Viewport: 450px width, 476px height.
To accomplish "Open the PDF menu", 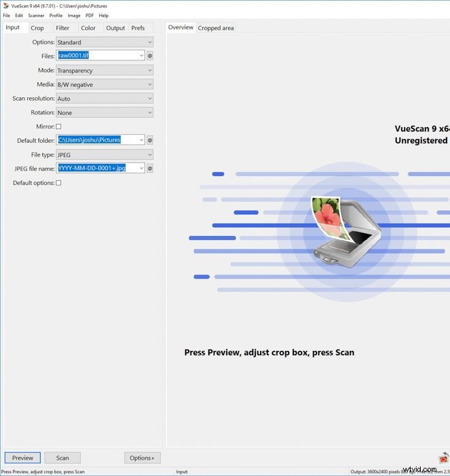I will (89, 16).
